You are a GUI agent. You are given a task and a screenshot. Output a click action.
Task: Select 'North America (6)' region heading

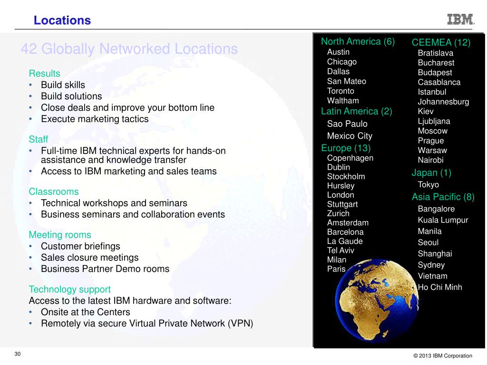click(x=358, y=42)
